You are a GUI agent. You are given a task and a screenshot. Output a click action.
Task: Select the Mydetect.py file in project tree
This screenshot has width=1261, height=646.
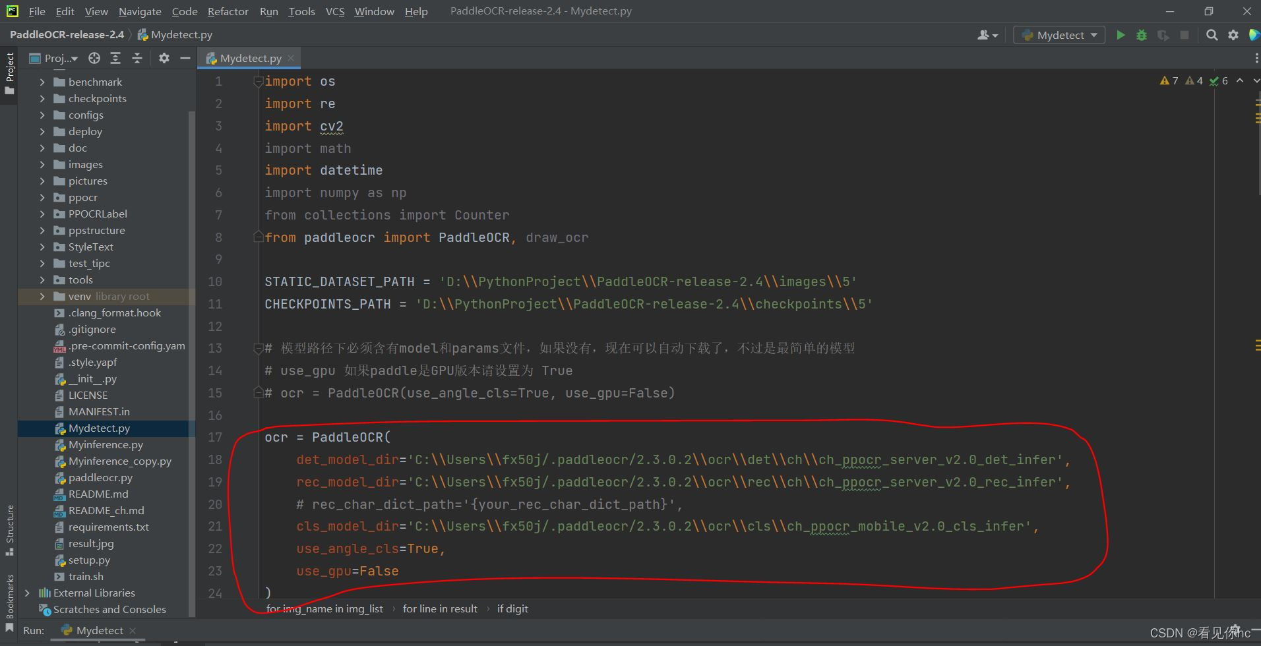tap(99, 428)
